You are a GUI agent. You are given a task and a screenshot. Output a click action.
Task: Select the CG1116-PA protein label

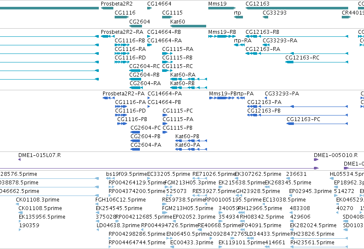click(130, 102)
